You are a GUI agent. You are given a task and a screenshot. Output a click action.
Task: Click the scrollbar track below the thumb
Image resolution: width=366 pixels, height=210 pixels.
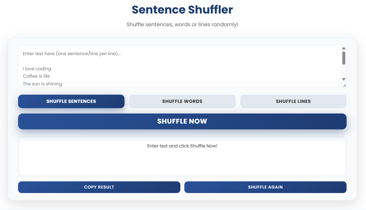pyautogui.click(x=344, y=72)
